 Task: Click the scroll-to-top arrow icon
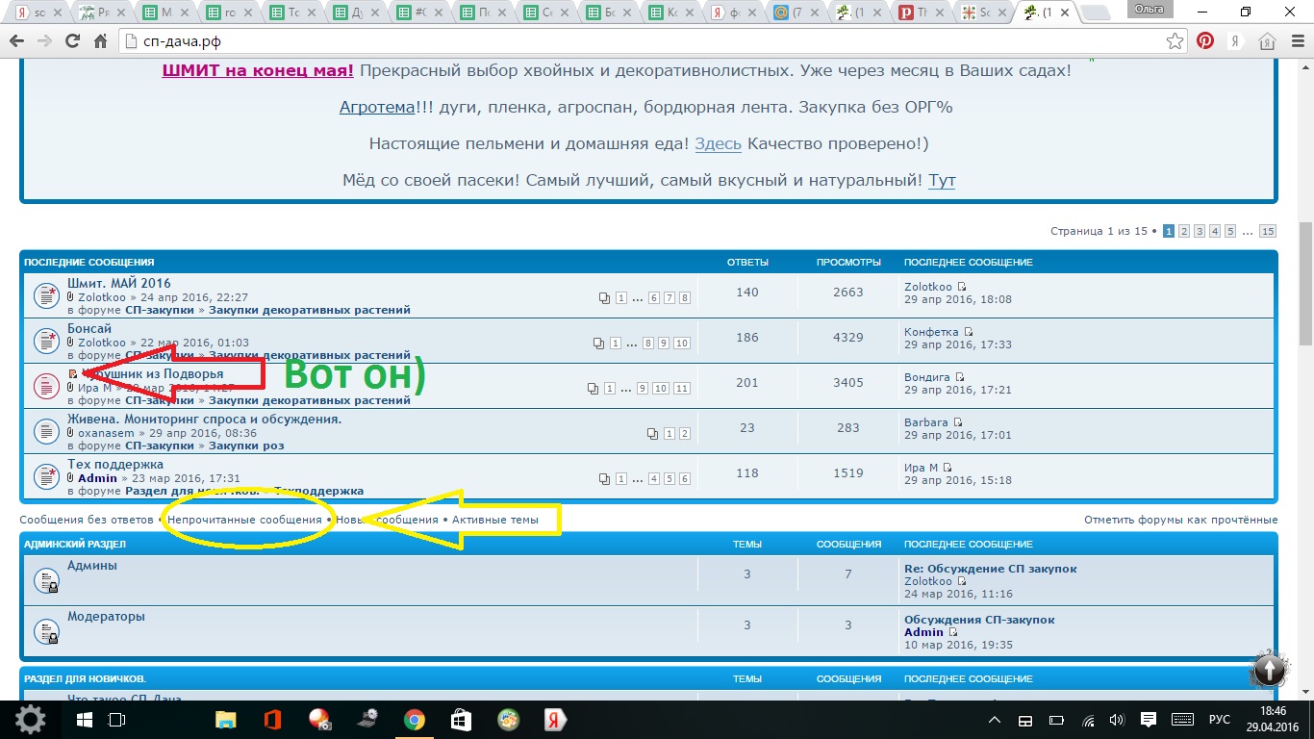tap(1269, 669)
